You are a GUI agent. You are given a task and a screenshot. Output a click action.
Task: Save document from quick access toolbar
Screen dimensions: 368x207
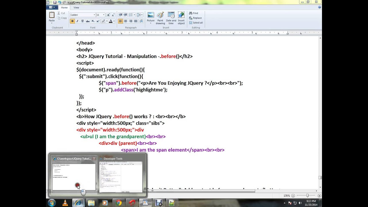tap(55, 2)
